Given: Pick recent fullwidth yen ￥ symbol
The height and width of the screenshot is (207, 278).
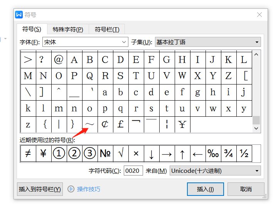Looking at the screenshot, I should pos(44,153).
